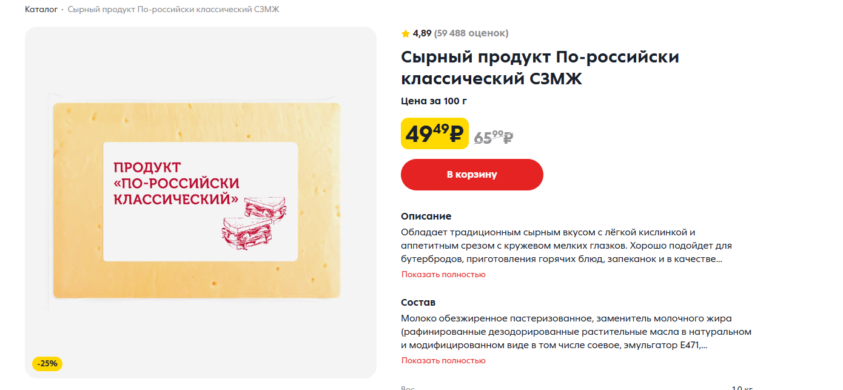Click the sandwich illustration on the label
843x390 pixels.
click(x=254, y=223)
